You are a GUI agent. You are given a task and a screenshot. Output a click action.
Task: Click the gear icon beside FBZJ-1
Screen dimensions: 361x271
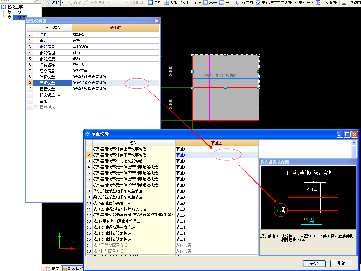(10, 12)
